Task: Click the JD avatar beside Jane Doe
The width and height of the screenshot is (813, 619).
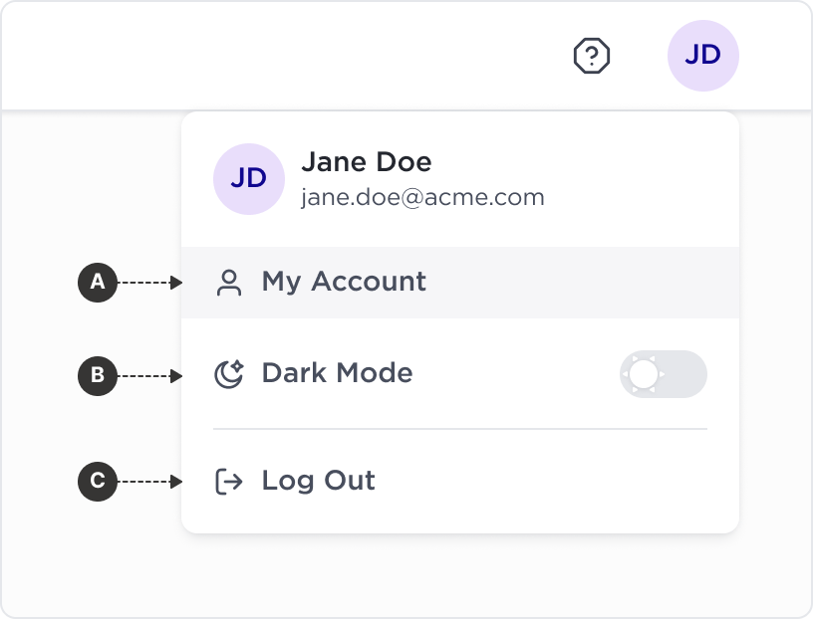Action: point(249,179)
